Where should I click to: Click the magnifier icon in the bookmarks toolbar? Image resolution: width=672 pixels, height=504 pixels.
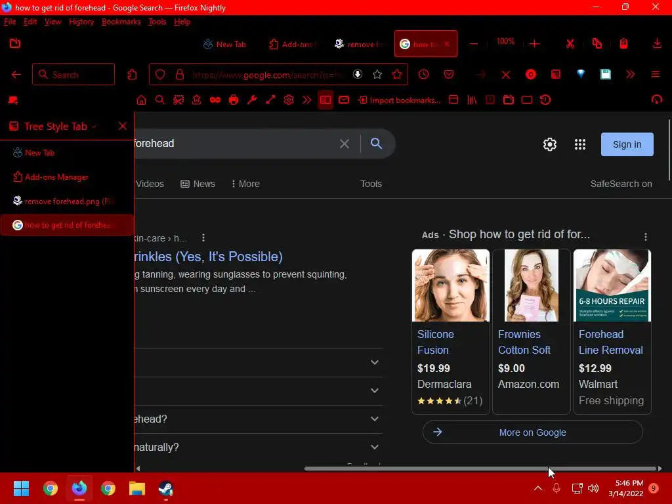160,100
